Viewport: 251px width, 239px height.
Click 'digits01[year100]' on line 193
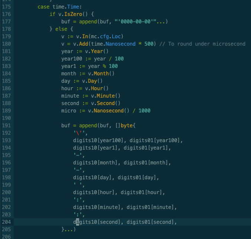[x=154, y=140]
